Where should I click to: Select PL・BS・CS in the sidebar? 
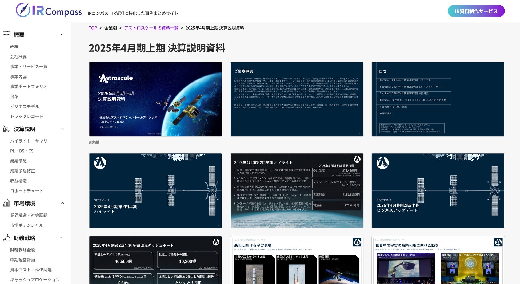point(22,151)
